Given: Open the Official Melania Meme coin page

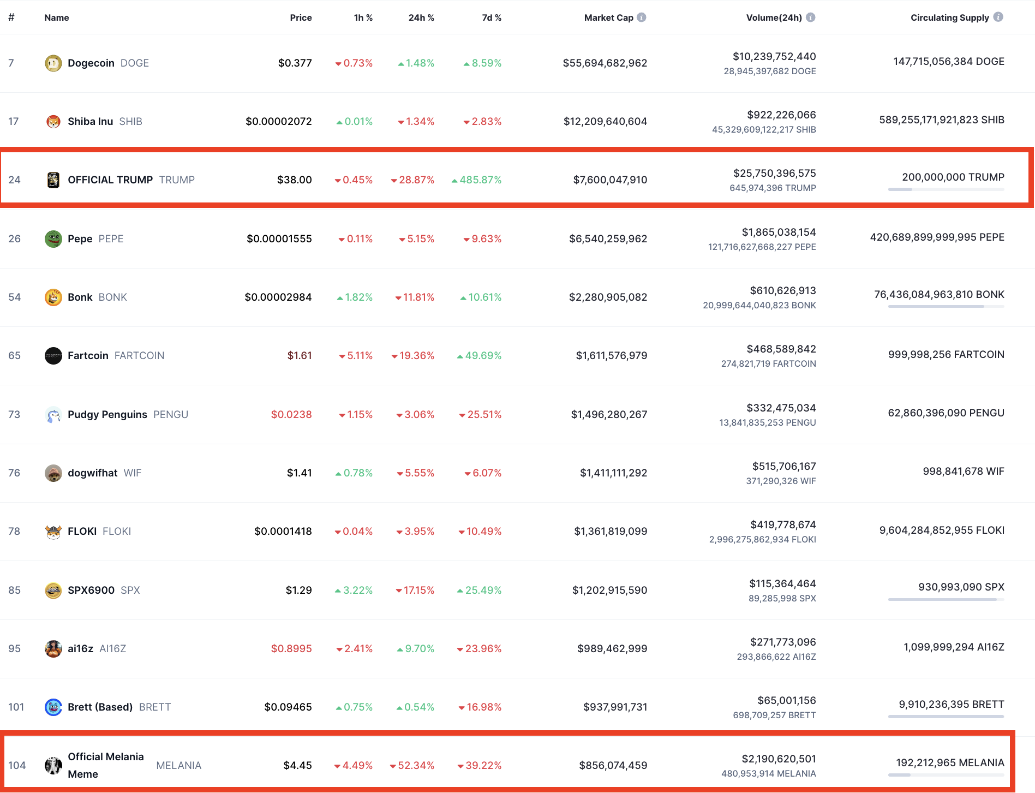Looking at the screenshot, I should 106,764.
